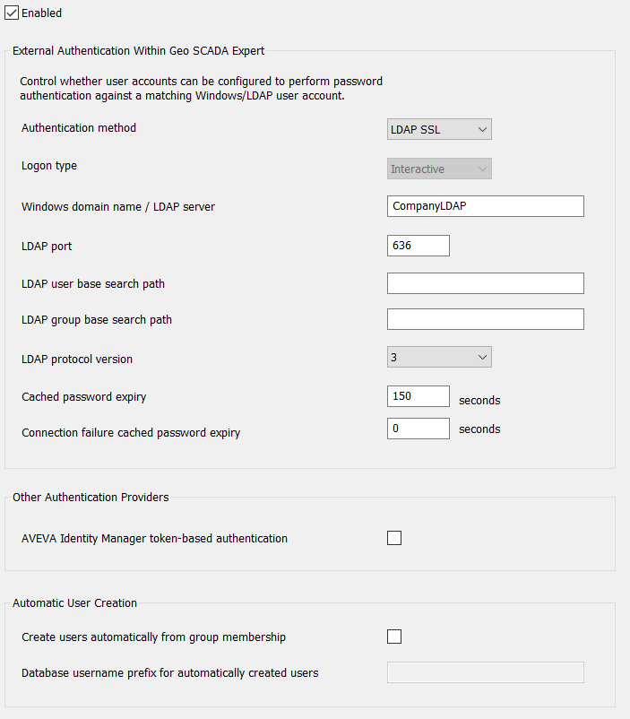Click the External Authentication group heading
630x719 pixels.
pos(138,50)
